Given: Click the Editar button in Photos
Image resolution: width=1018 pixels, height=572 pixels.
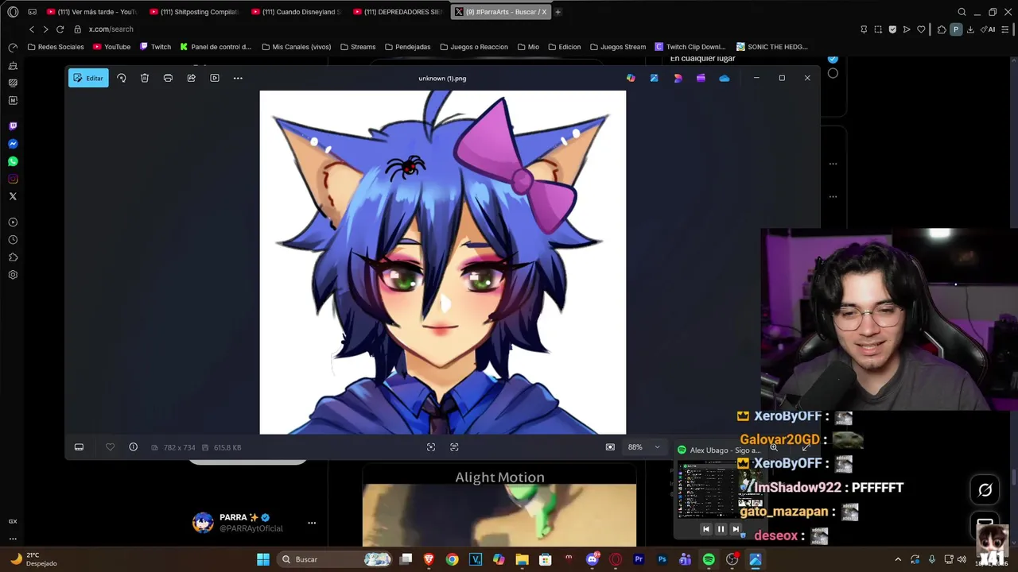Looking at the screenshot, I should [x=88, y=78].
